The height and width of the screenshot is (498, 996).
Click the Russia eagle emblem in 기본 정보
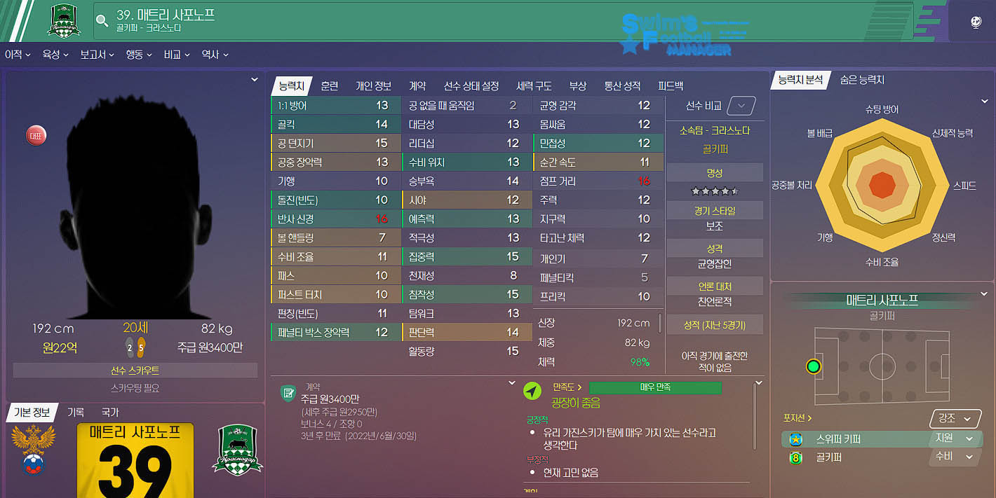[33, 441]
